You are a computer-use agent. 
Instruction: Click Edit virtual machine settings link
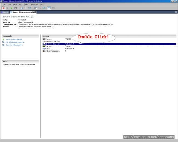[x=15, y=42]
